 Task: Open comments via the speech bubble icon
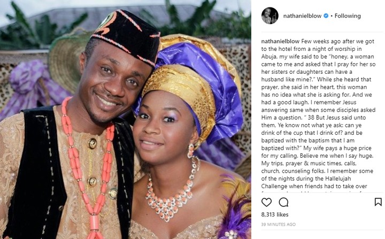coord(283,202)
